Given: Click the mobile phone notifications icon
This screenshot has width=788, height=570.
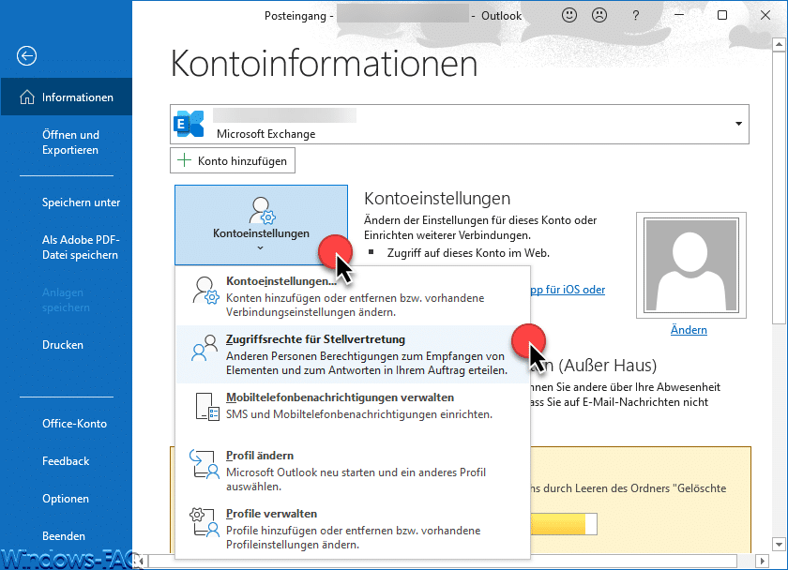Looking at the screenshot, I should pyautogui.click(x=207, y=407).
